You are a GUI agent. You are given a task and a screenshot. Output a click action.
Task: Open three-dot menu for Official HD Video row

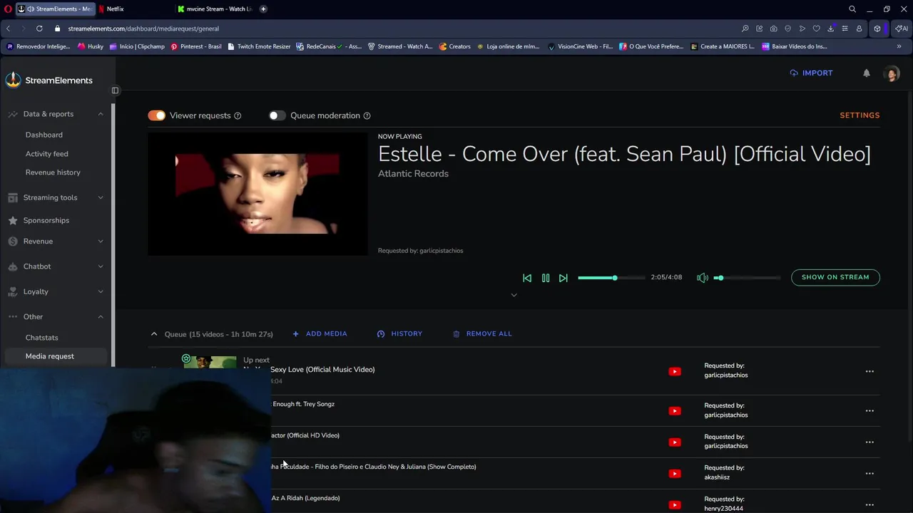(869, 442)
